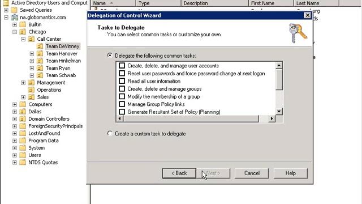
Task: Click the Dallas OU icon
Action: [23, 112]
